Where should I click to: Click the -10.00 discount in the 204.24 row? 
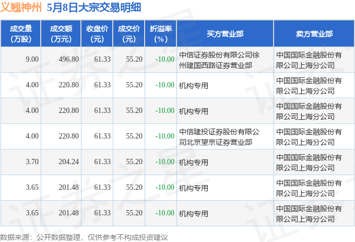[165, 162]
